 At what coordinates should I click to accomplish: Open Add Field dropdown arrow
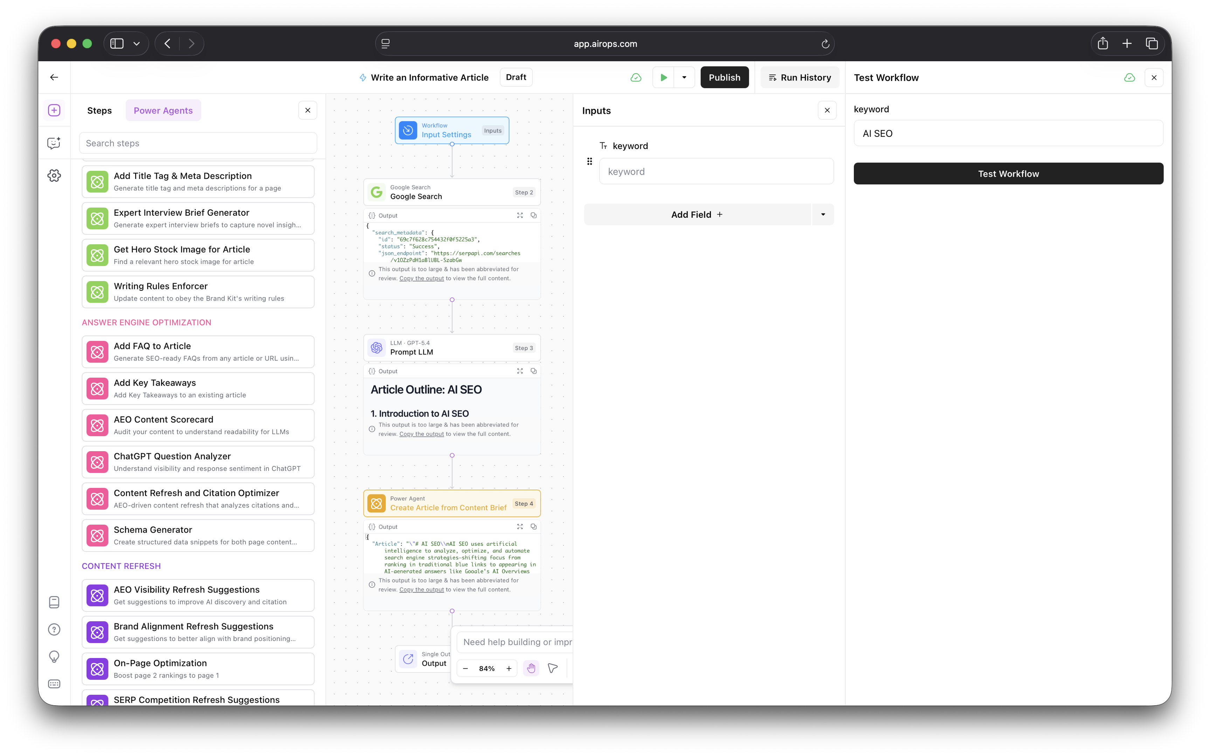pos(823,215)
